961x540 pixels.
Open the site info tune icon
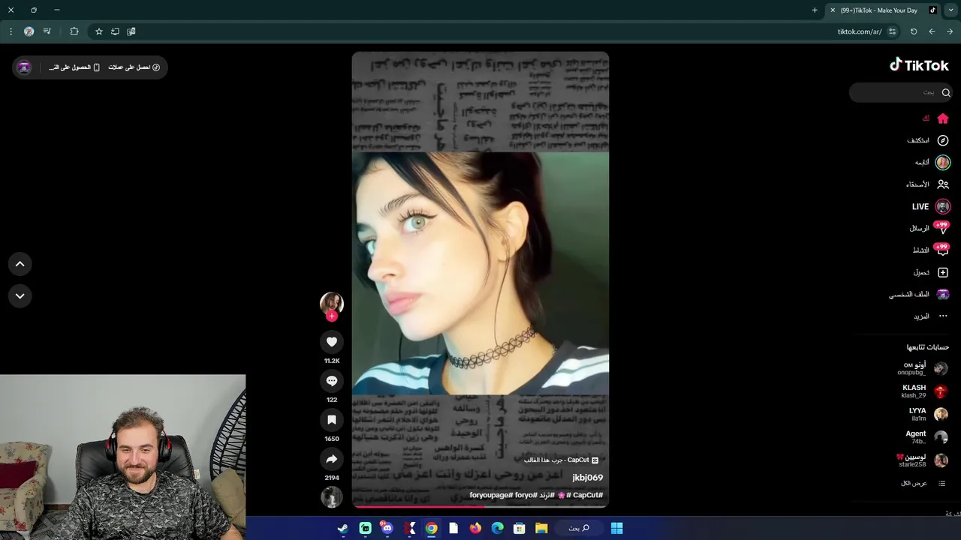(x=892, y=31)
